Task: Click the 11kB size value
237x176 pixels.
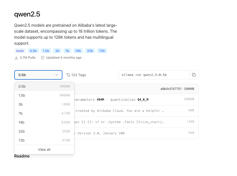Action: 191,133
